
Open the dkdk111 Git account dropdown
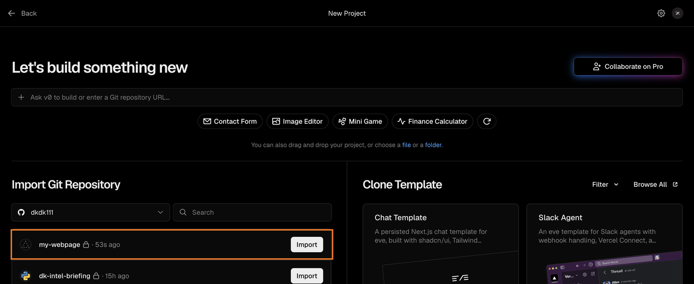coord(91,212)
